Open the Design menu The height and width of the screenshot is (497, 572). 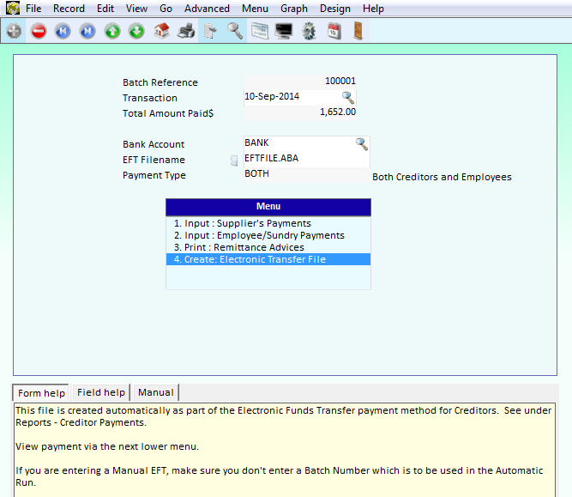335,9
